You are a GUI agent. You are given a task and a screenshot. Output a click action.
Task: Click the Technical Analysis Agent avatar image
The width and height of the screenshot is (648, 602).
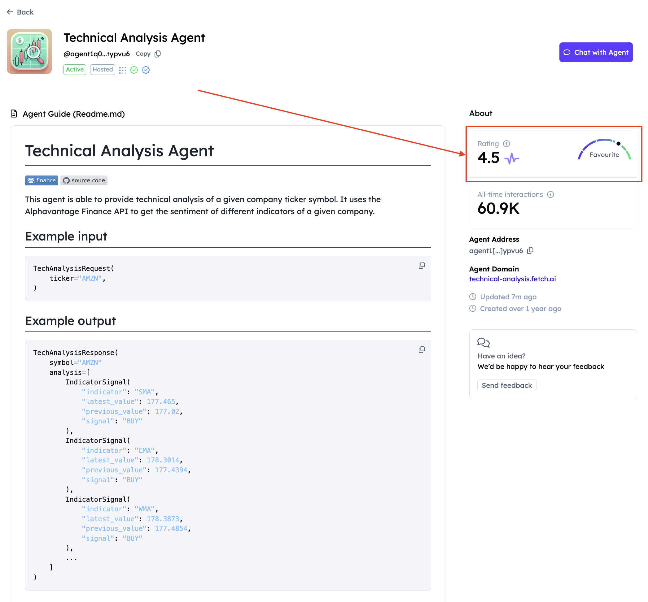[x=29, y=51]
